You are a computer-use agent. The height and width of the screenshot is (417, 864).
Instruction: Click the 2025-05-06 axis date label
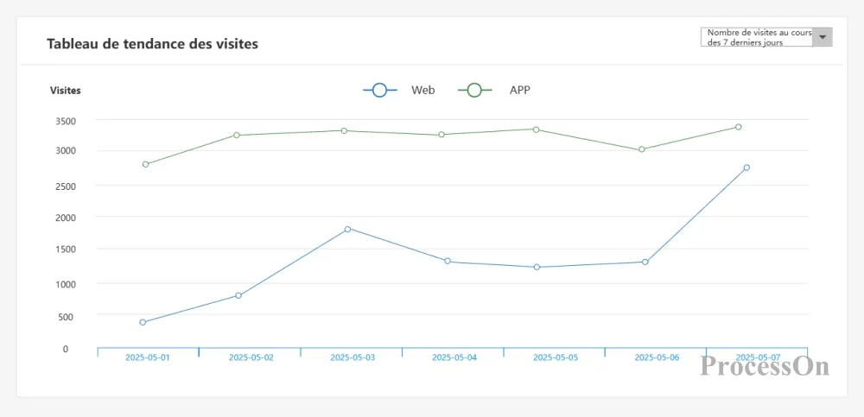tap(657, 357)
